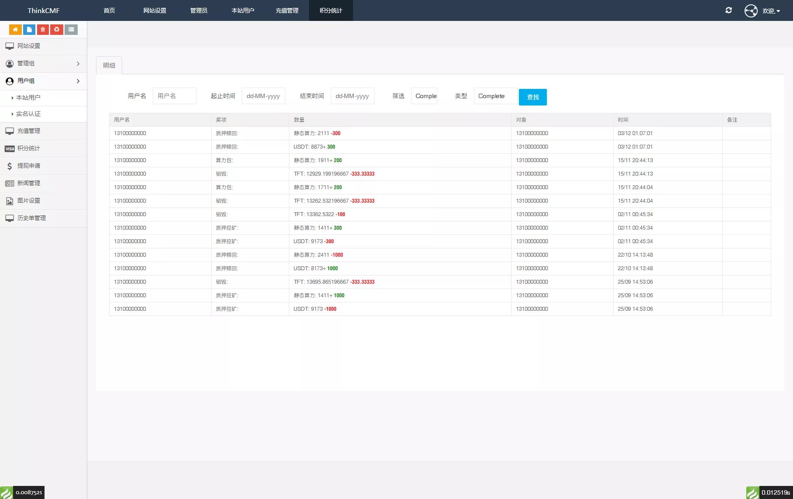Click the gray list view shortcut icon

pyautogui.click(x=71, y=30)
